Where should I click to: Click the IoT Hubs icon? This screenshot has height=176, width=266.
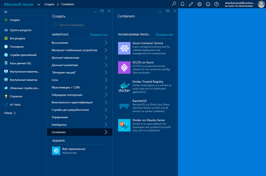click(x=6, y=105)
